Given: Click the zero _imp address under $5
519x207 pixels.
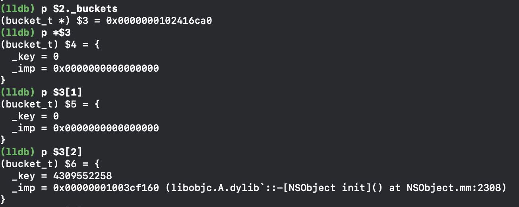Looking at the screenshot, I should pos(106,128).
